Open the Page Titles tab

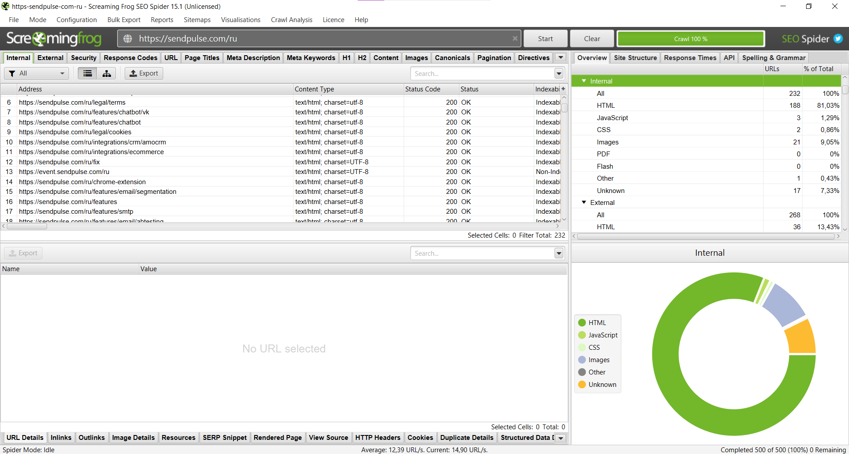pyautogui.click(x=202, y=58)
